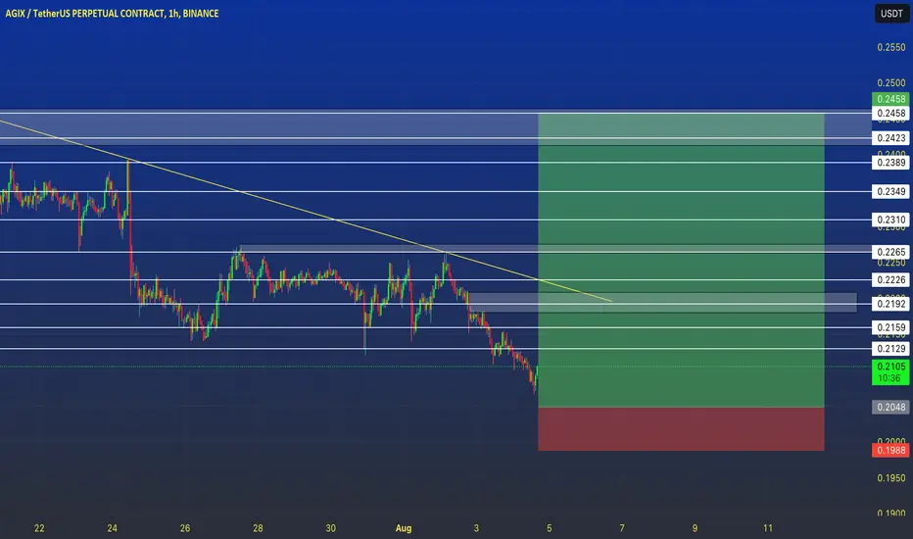Click the 0.2129 price level label
Image resolution: width=913 pixels, height=539 pixels.
tap(890, 349)
